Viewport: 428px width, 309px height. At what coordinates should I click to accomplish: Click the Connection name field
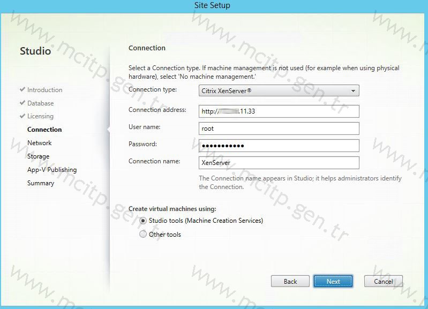(x=279, y=163)
